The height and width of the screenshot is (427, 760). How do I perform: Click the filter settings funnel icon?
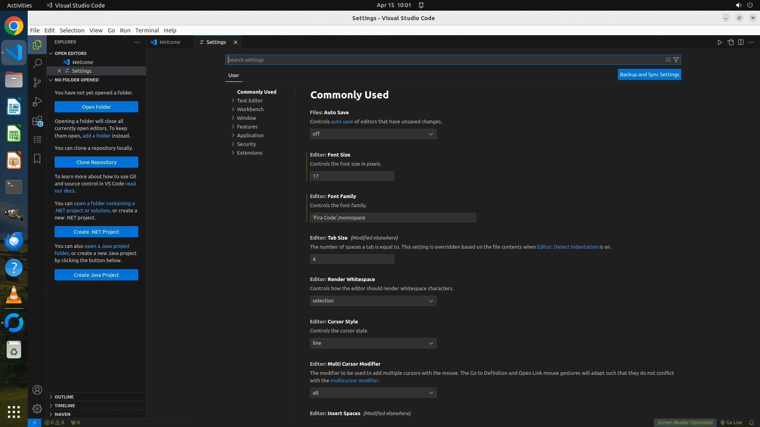[x=676, y=60]
